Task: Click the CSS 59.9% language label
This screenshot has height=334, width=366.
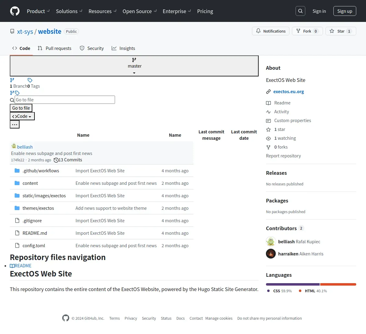Action: coord(279,291)
